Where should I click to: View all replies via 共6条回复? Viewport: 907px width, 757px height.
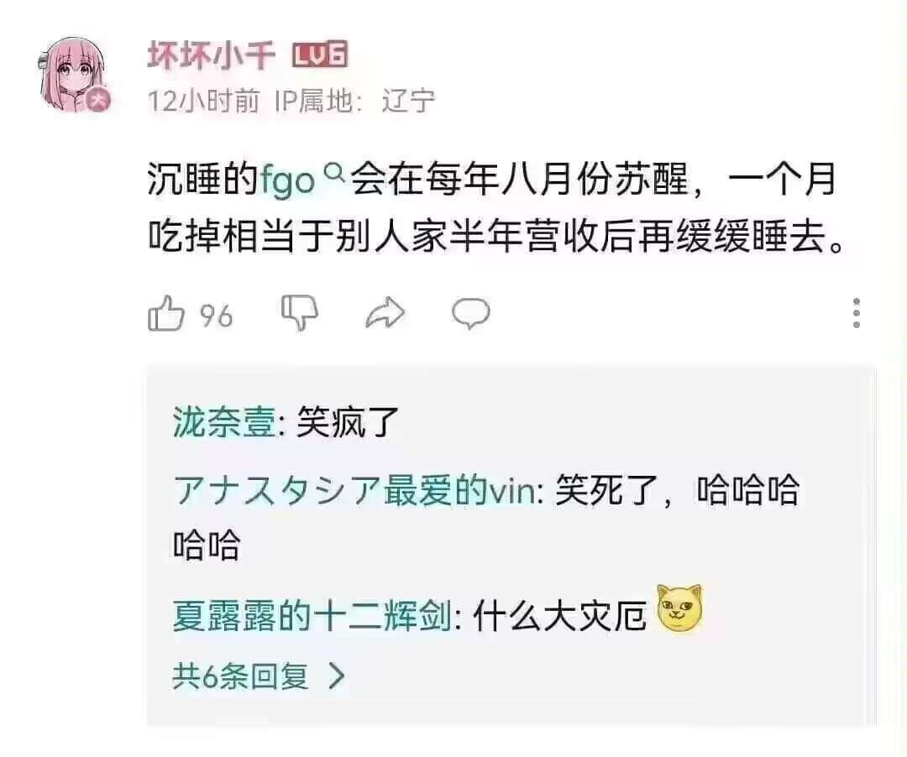(241, 676)
